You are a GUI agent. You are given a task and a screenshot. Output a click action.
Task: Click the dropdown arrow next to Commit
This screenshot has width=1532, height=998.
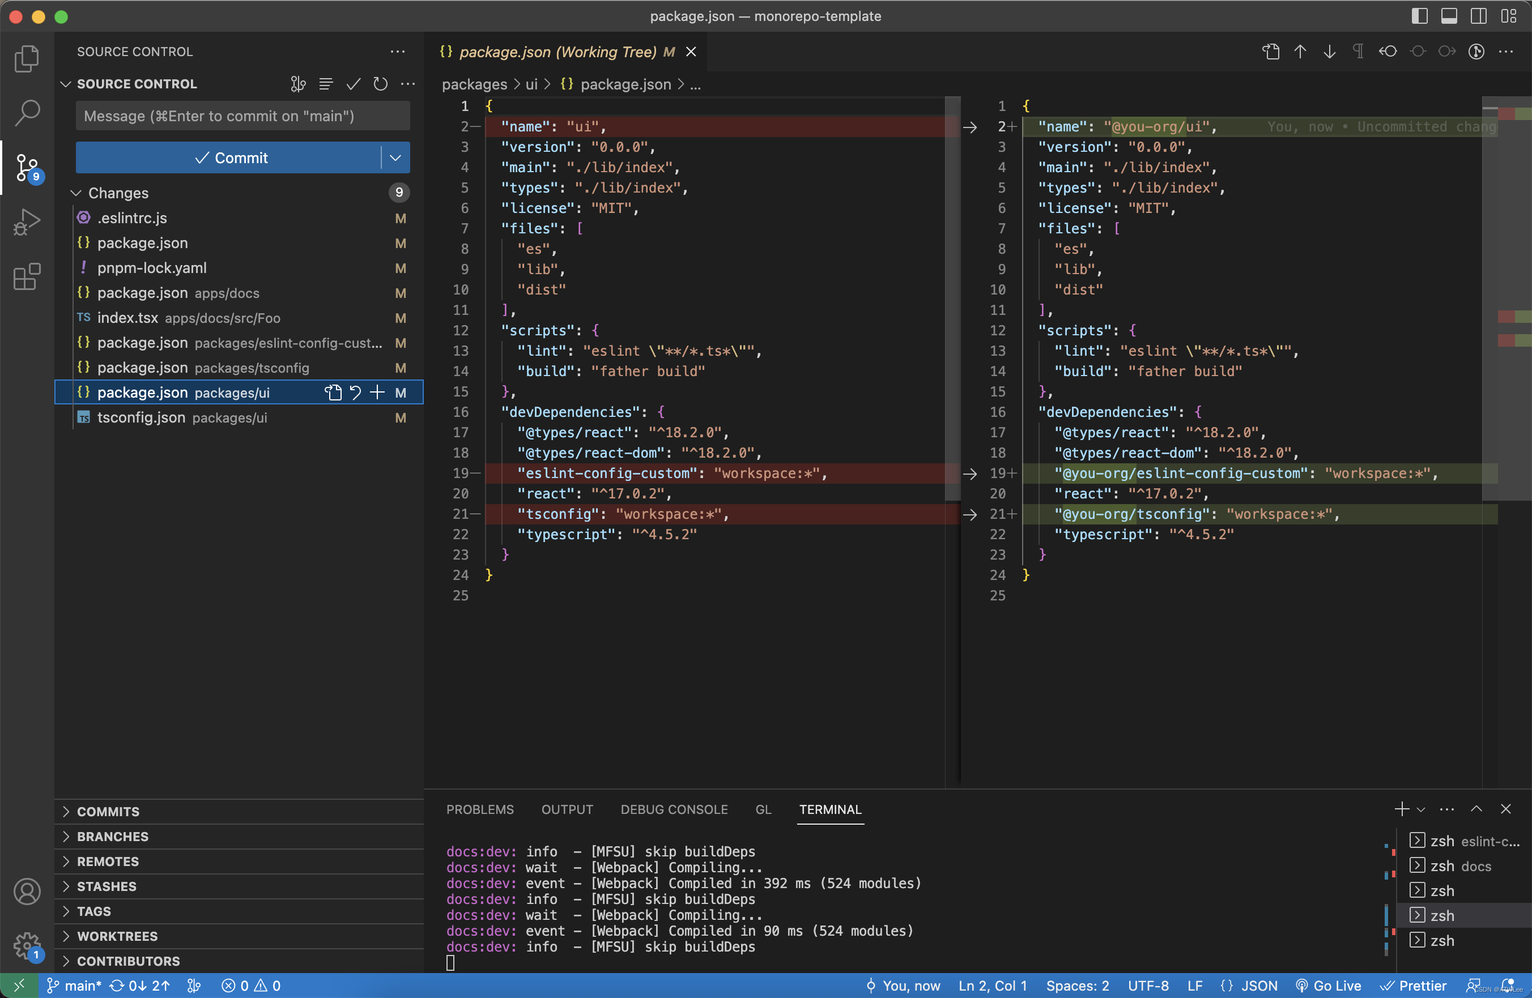[397, 157]
